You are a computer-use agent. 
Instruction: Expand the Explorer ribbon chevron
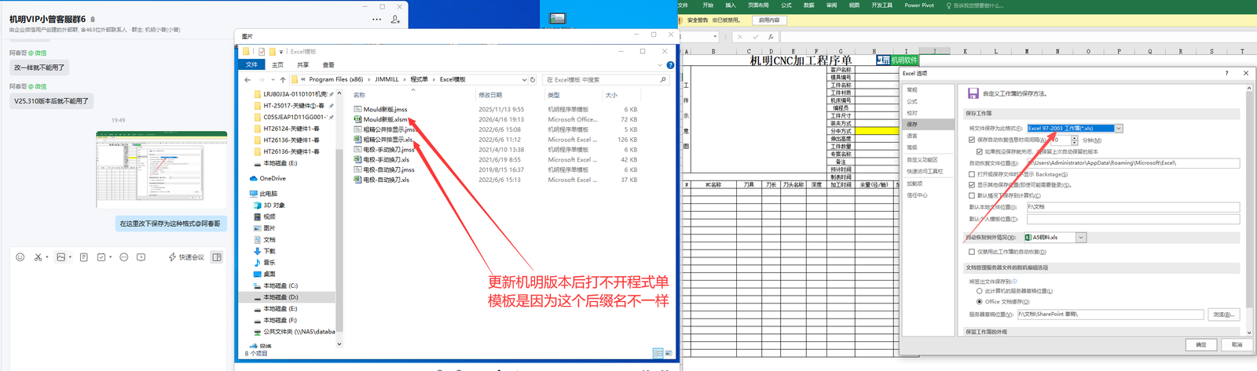(x=661, y=64)
